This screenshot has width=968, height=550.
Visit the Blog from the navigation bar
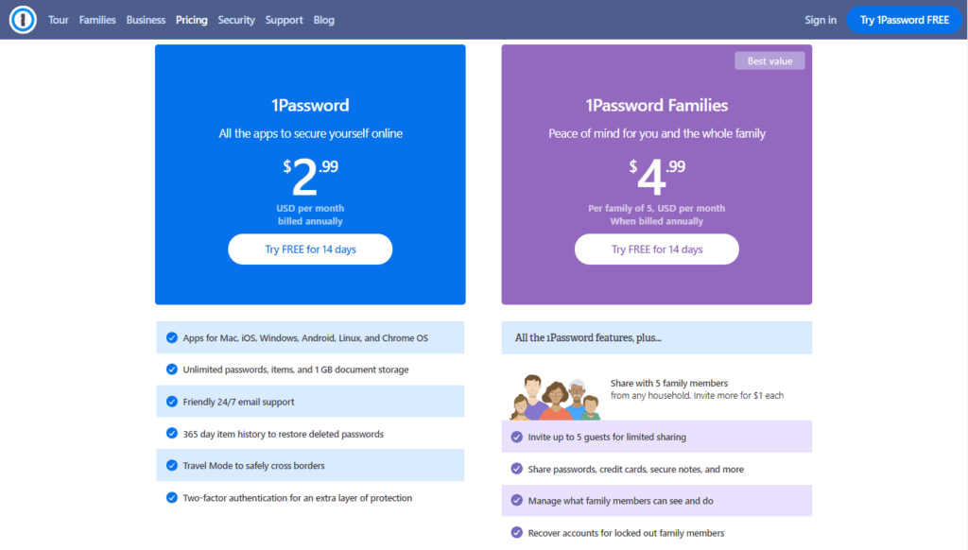[x=323, y=19]
